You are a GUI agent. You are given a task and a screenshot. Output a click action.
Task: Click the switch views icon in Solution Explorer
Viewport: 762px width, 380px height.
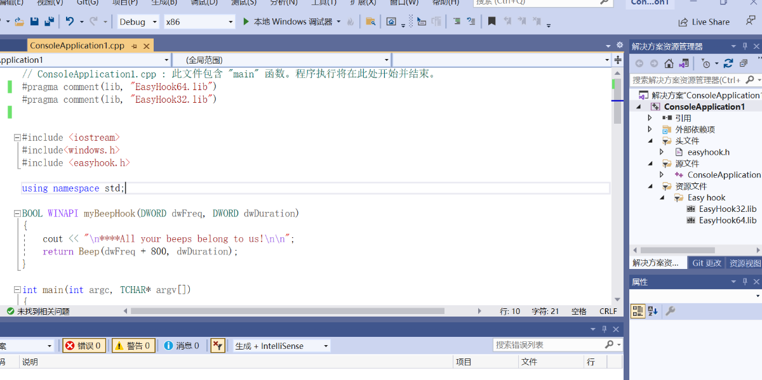coord(683,63)
